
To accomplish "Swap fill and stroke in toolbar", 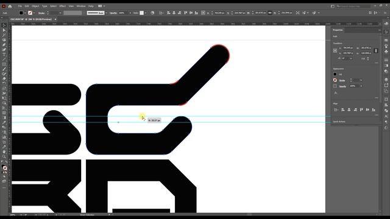I will click(6, 162).
